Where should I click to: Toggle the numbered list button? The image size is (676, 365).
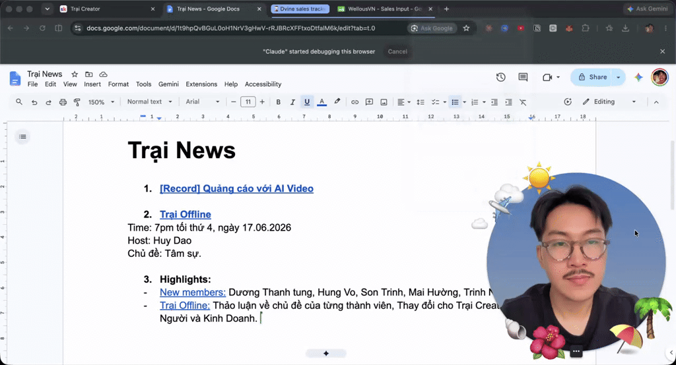[x=475, y=102]
